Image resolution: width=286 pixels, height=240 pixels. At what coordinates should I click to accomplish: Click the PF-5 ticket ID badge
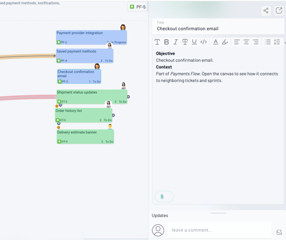coord(137,7)
